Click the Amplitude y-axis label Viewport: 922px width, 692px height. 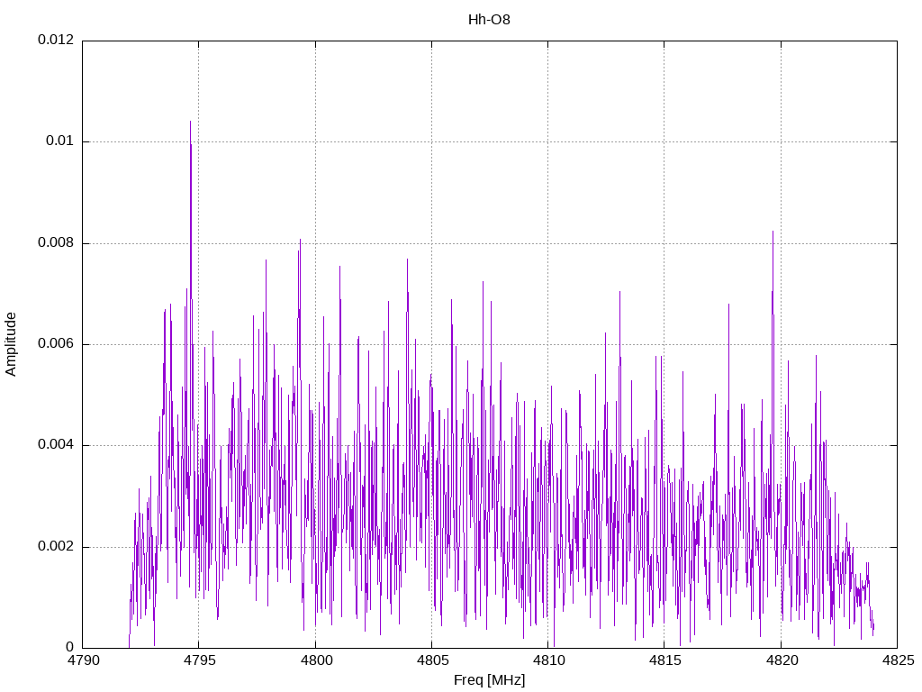click(11, 344)
